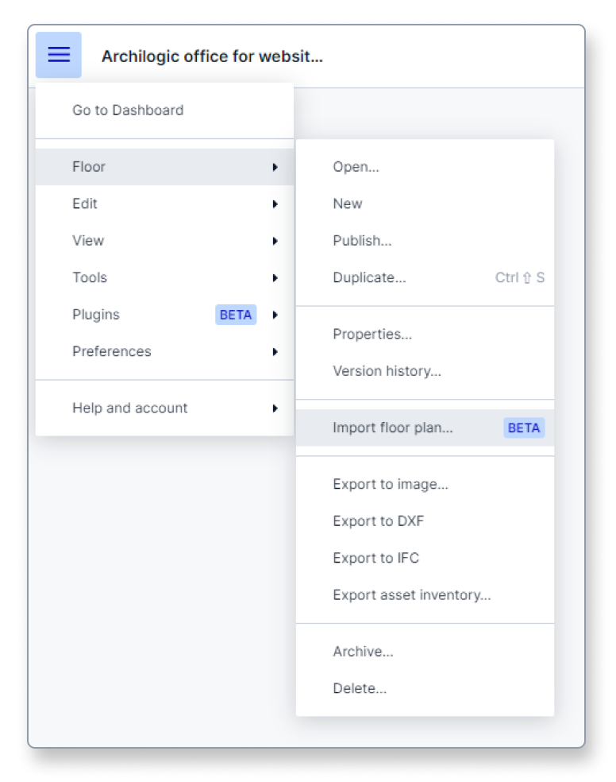
Task: Choose Export to image...
Action: 391,485
